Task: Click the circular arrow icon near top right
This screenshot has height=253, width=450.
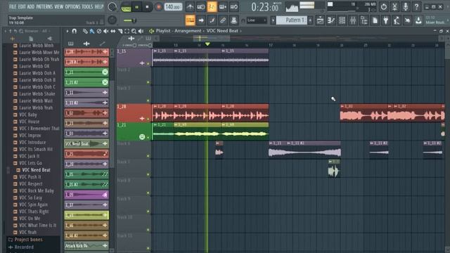Action: coord(383,6)
